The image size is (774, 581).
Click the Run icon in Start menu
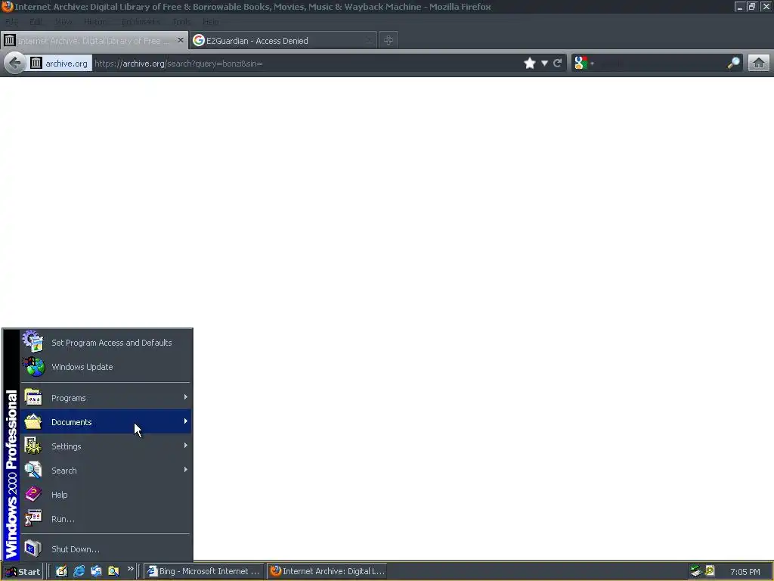point(33,518)
